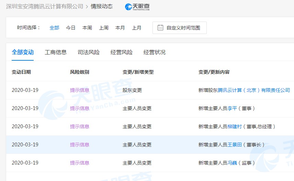Image resolution: width=294 pixels, height=181 pixels.
Task: Click the 股东变更 type cell
Action: [x=132, y=90]
